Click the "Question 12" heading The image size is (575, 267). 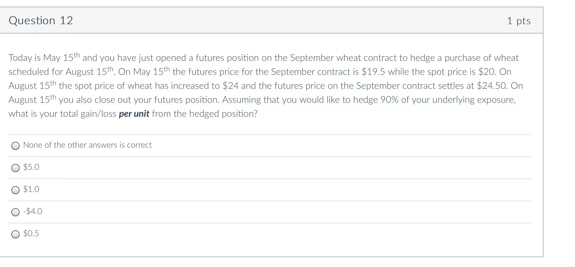41,20
